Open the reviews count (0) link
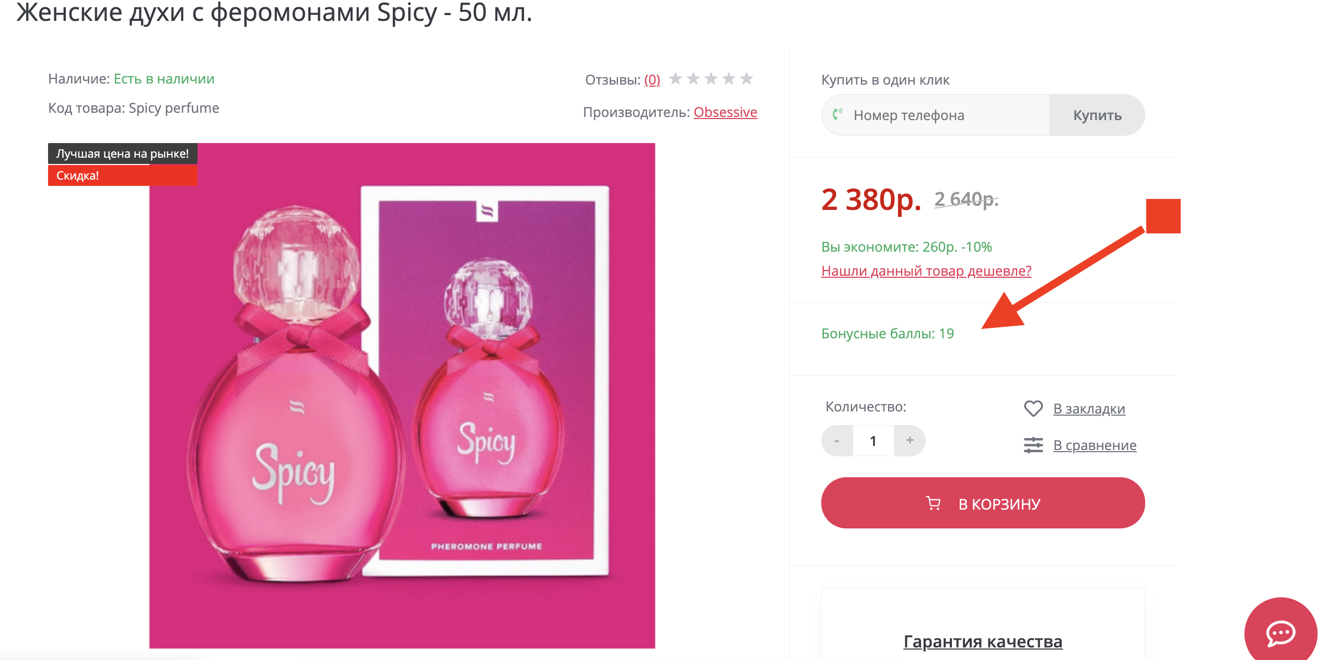The image size is (1327, 660). point(652,80)
